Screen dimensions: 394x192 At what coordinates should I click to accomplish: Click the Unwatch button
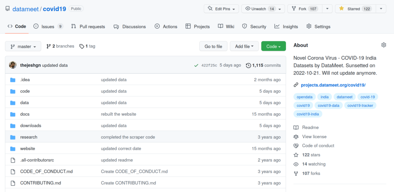pyautogui.click(x=263, y=9)
